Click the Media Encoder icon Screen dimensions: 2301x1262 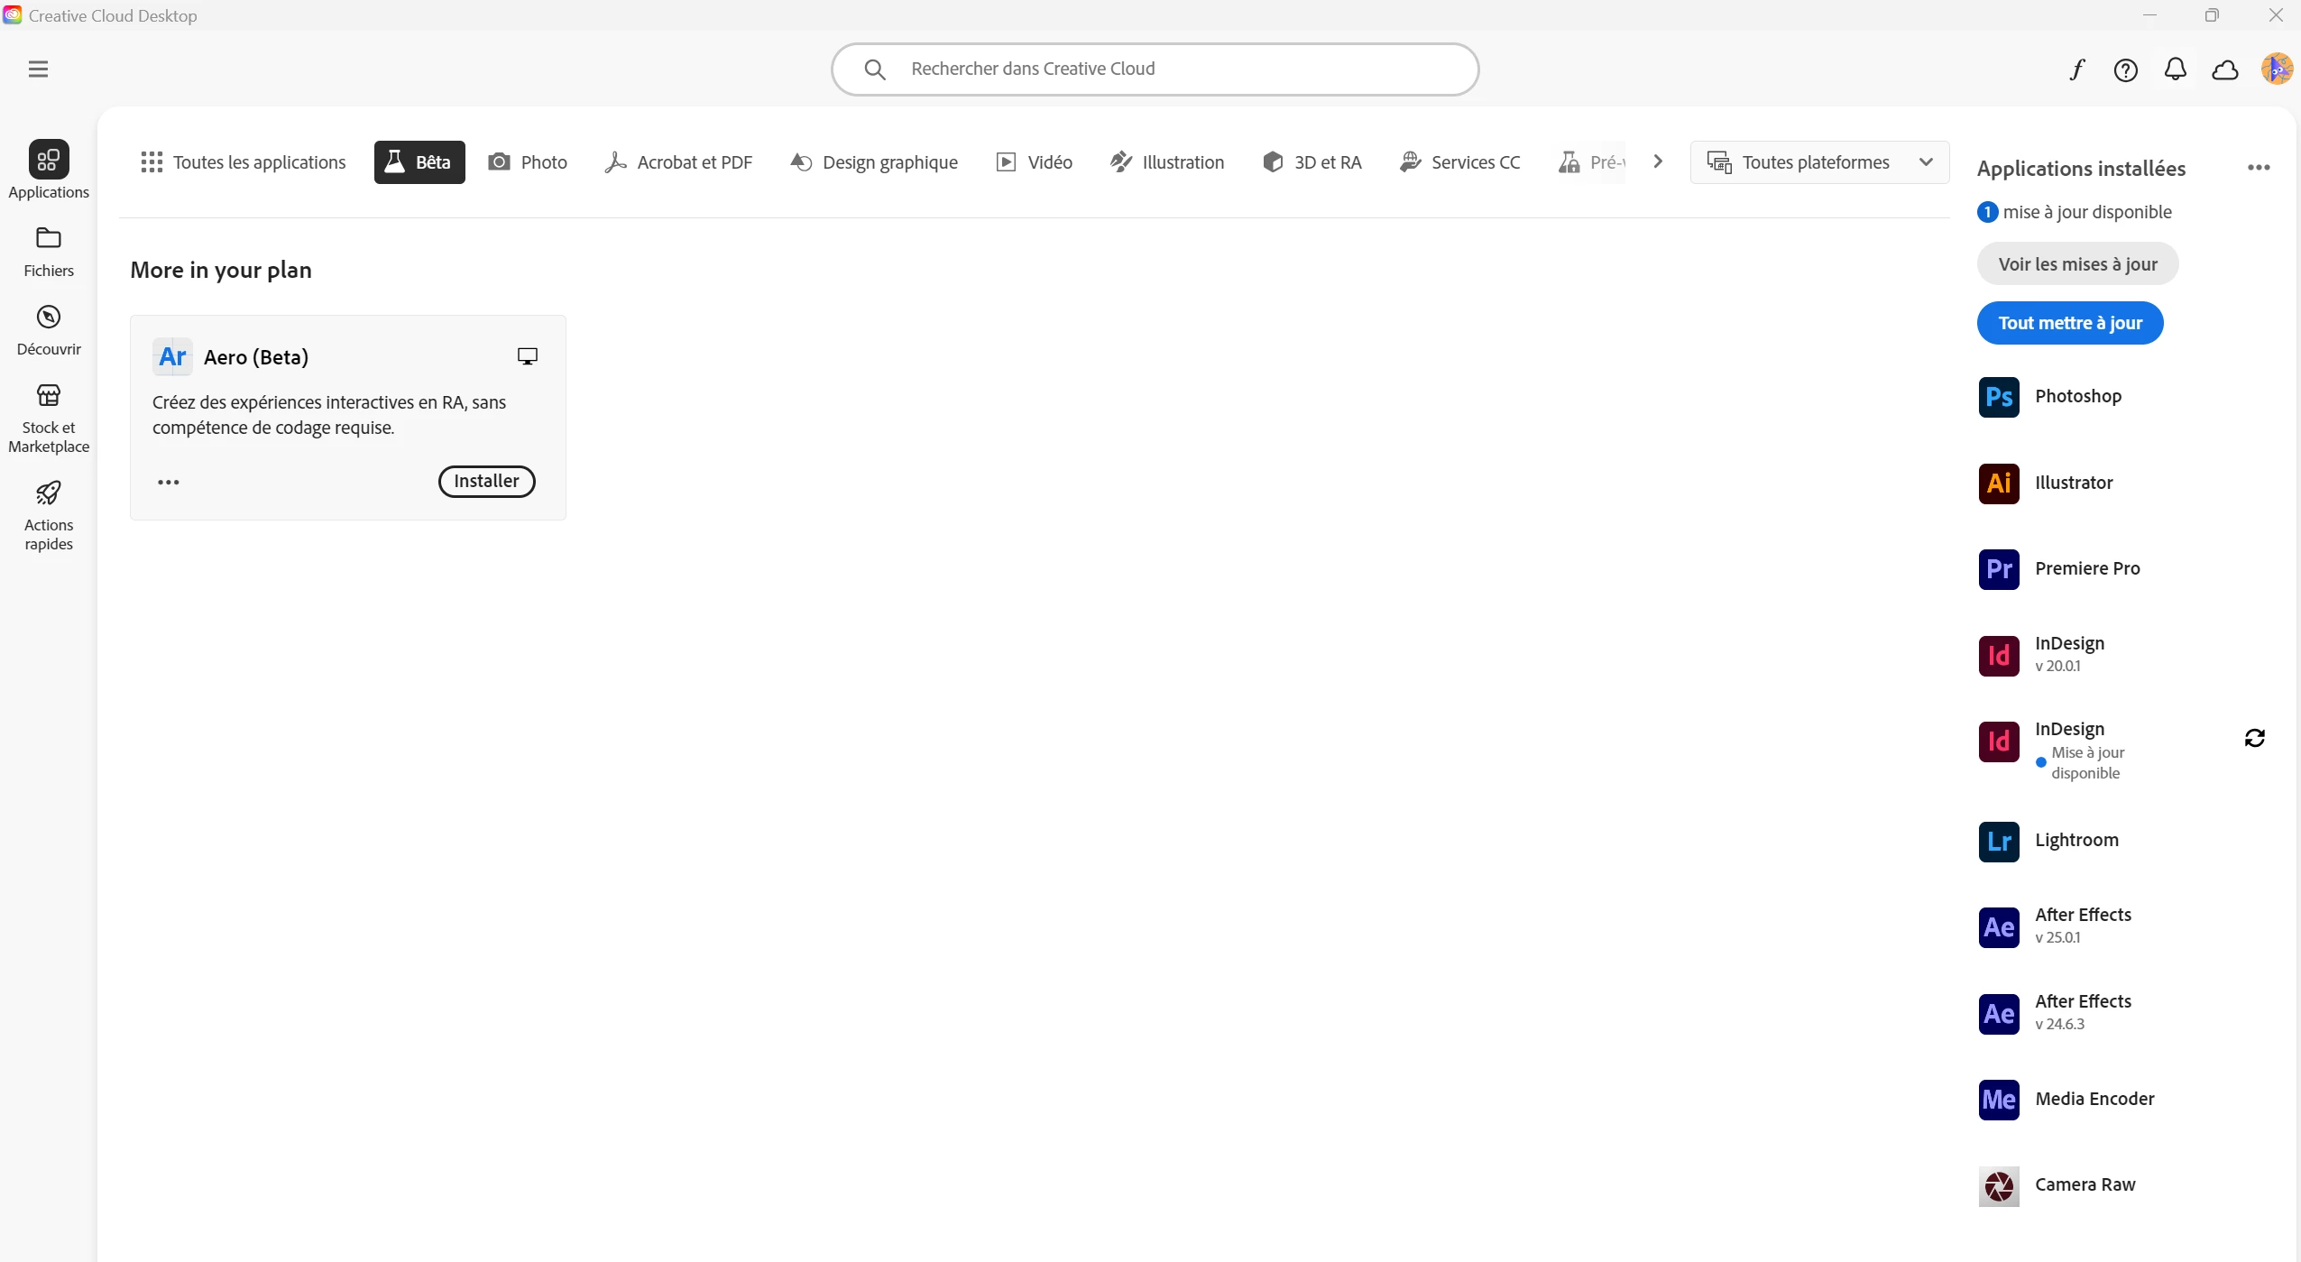point(1998,1100)
